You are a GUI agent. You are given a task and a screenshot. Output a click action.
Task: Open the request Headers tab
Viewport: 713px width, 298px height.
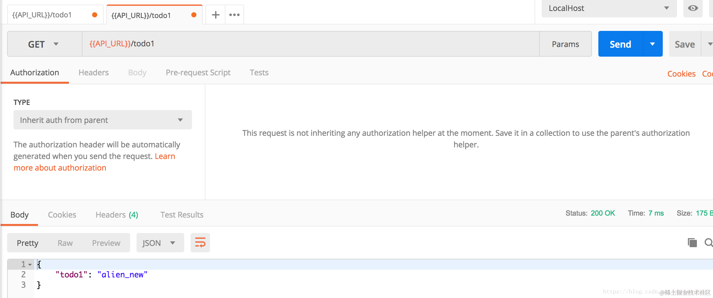[x=93, y=73]
